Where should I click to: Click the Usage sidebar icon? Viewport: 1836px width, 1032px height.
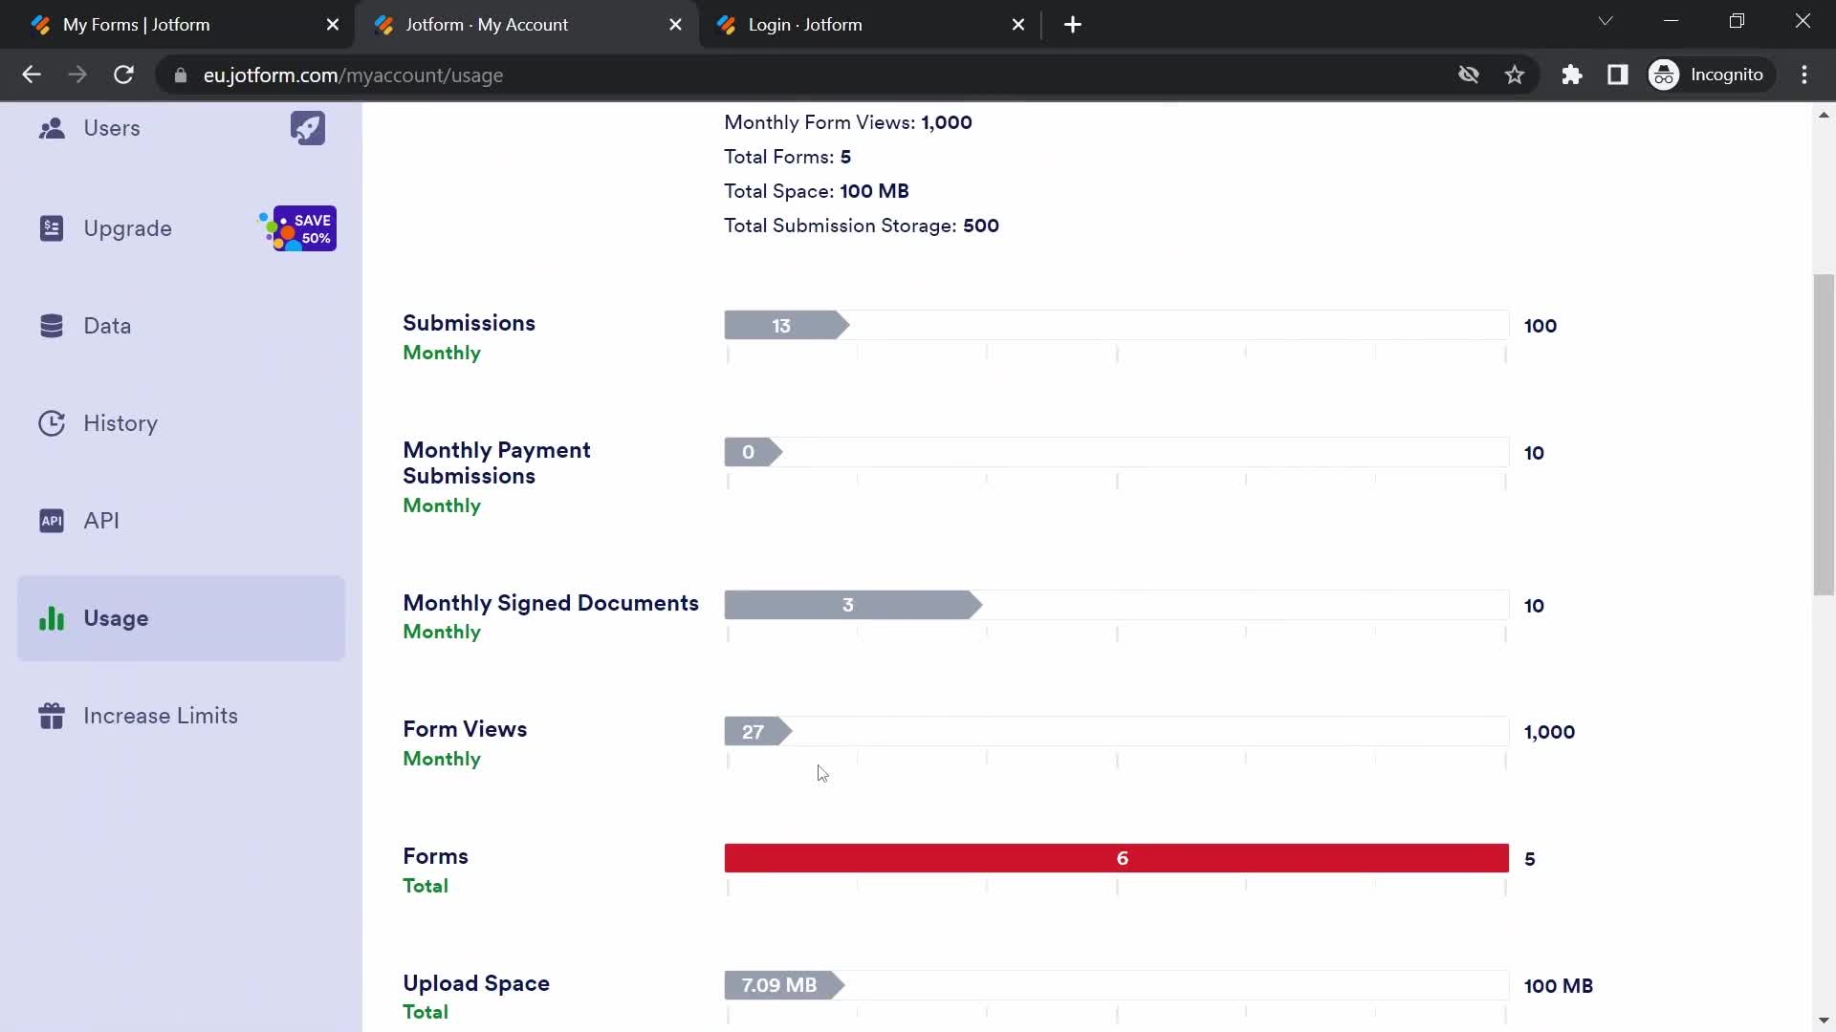51,617
